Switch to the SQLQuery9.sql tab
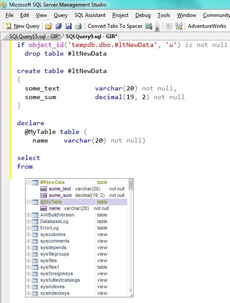Viewport: 230px width, 303px height. pyautogui.click(x=92, y=37)
